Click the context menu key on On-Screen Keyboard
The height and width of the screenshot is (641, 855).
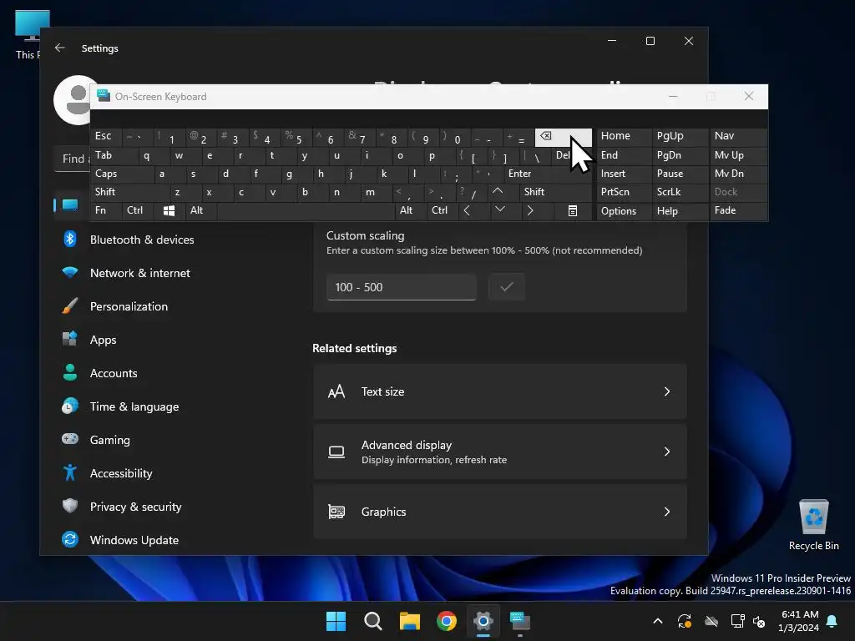point(573,211)
